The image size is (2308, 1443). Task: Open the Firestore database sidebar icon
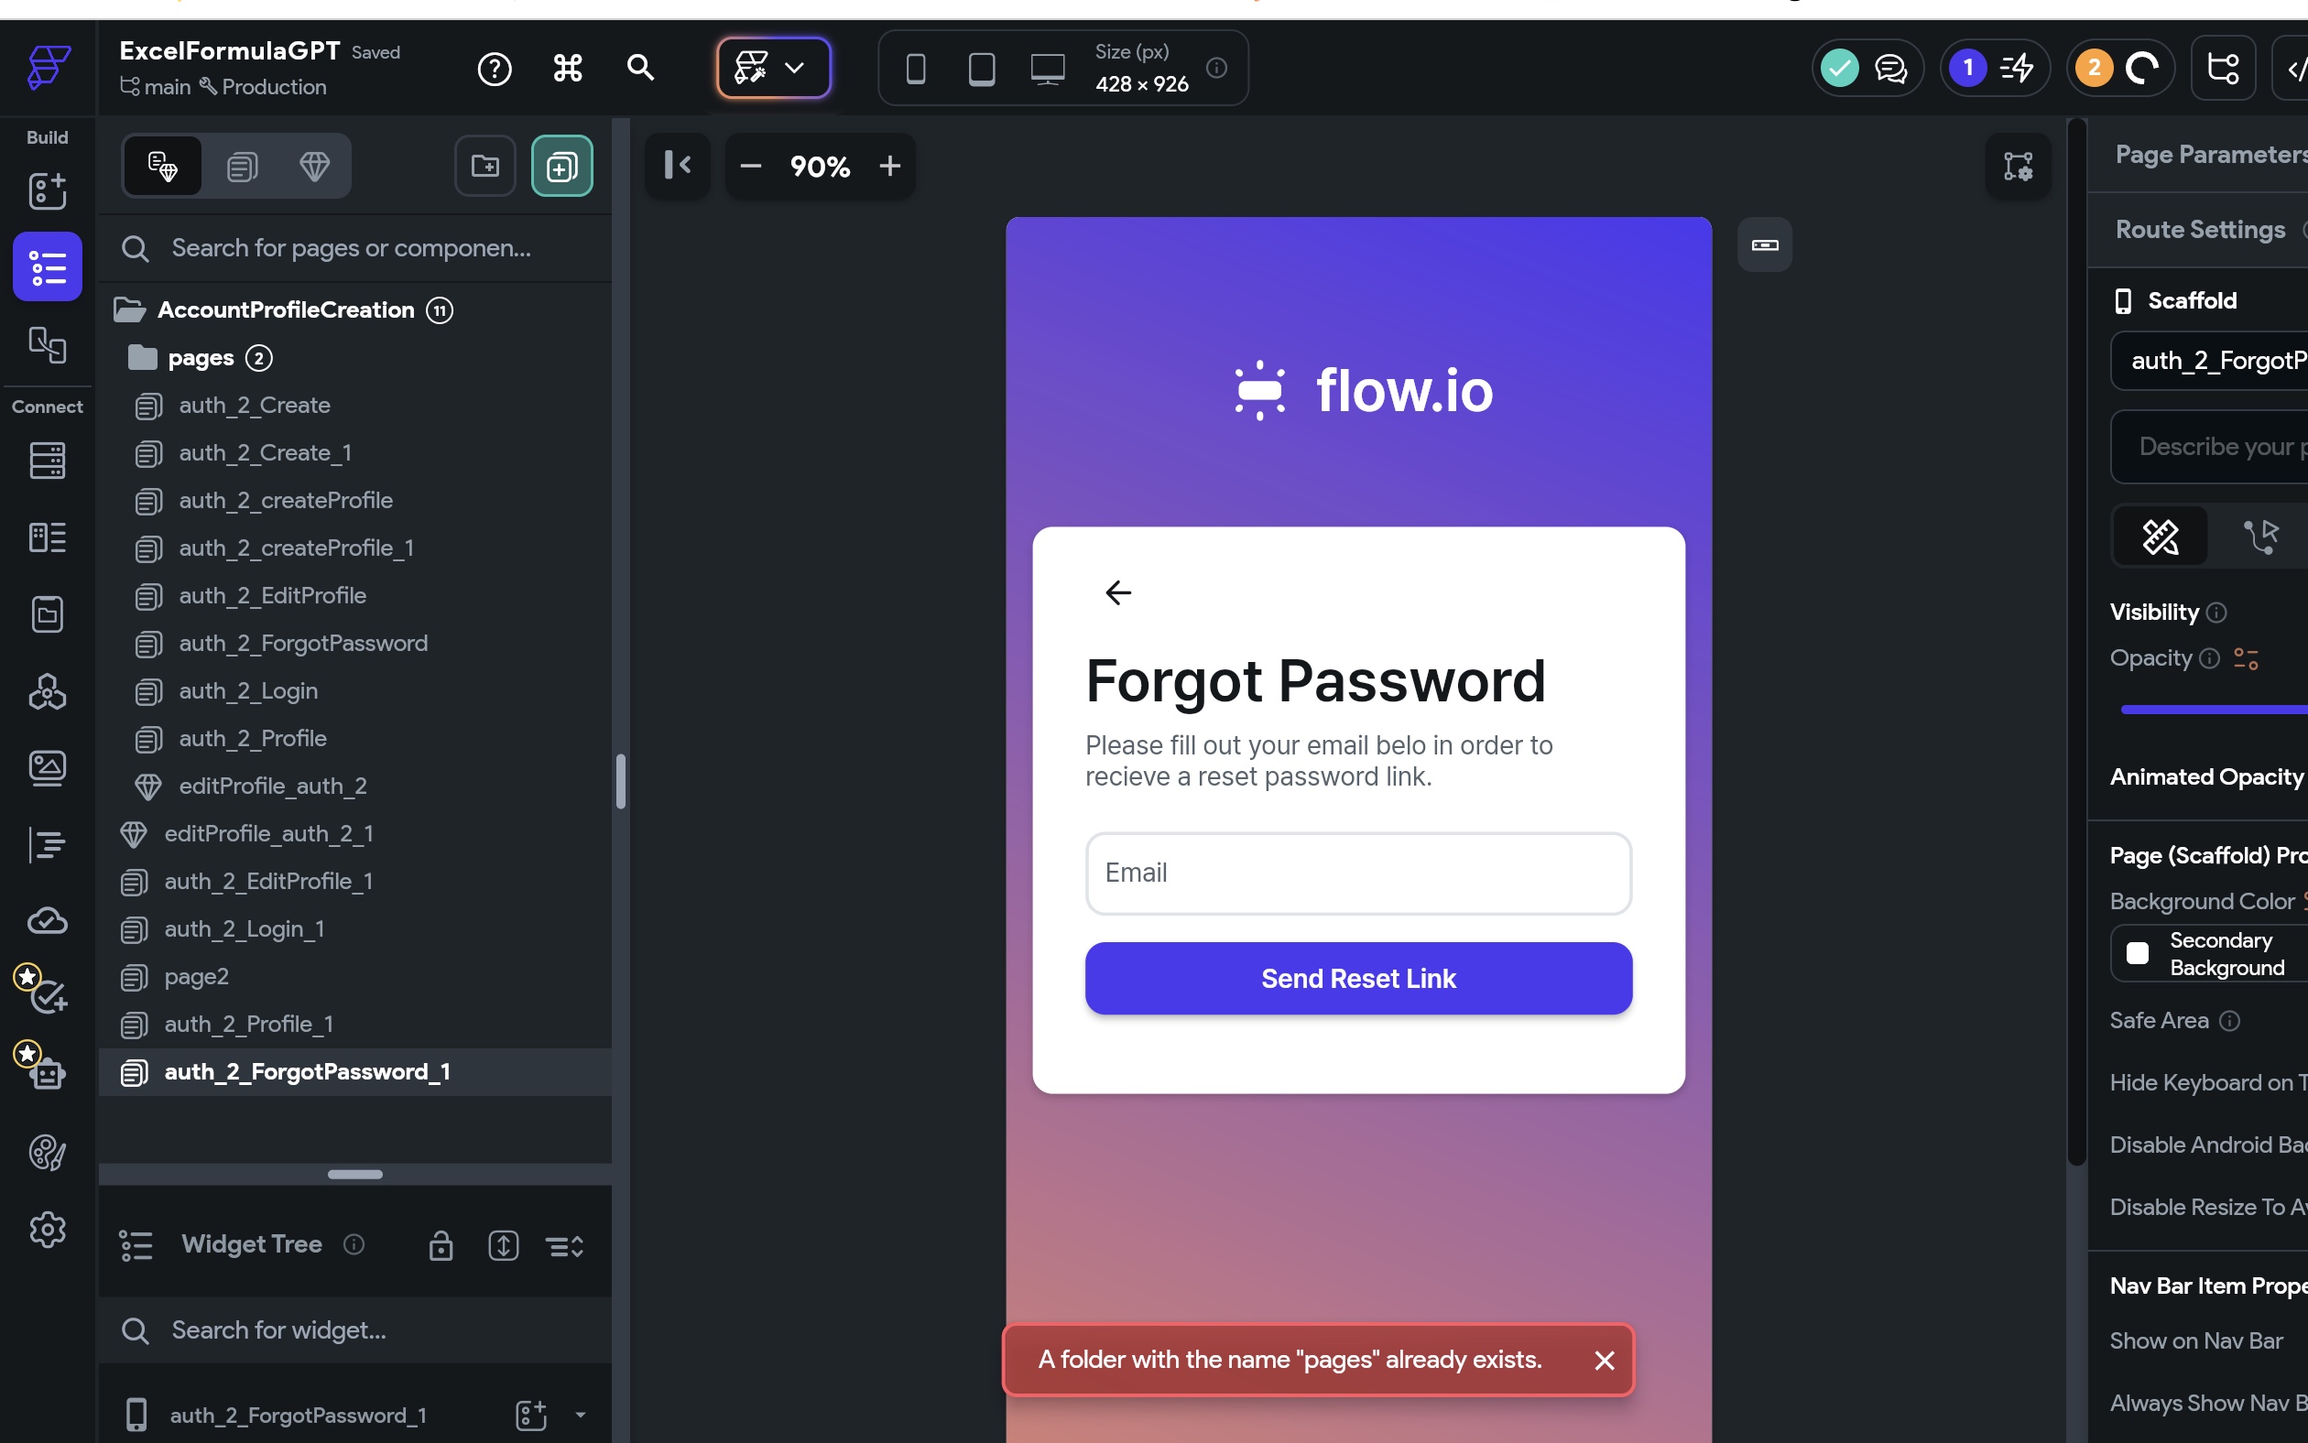tap(48, 461)
